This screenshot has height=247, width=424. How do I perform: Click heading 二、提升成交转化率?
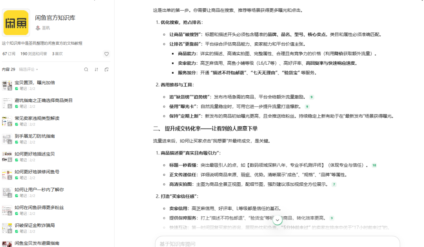205,129
